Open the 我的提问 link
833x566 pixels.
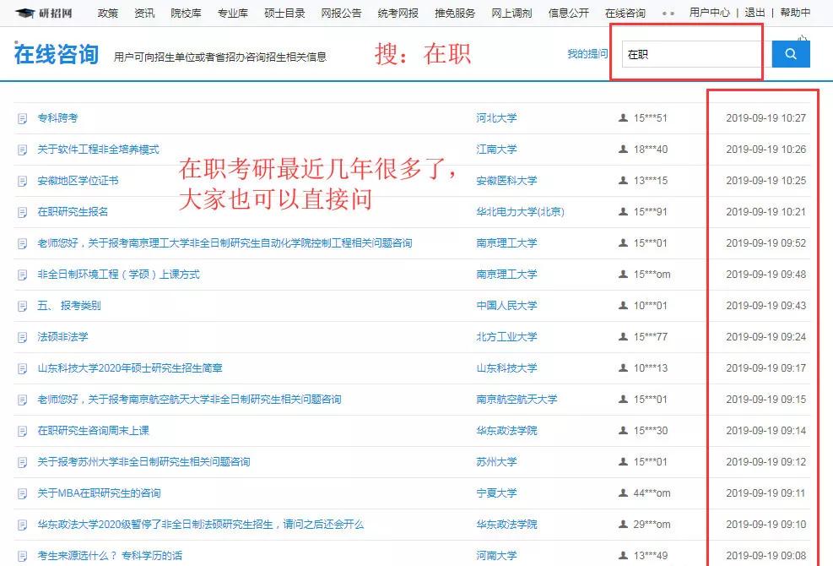587,54
